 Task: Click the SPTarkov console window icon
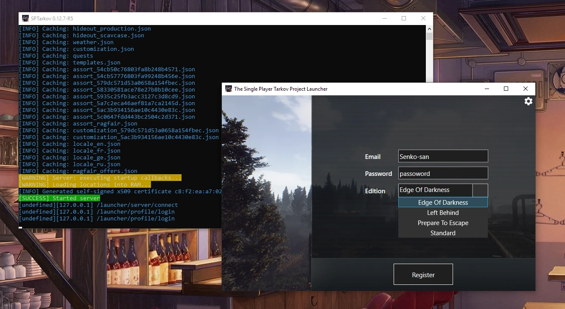pos(25,18)
